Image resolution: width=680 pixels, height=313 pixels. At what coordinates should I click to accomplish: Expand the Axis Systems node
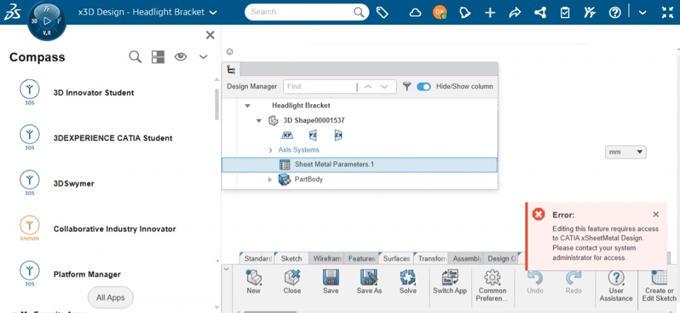[271, 150]
